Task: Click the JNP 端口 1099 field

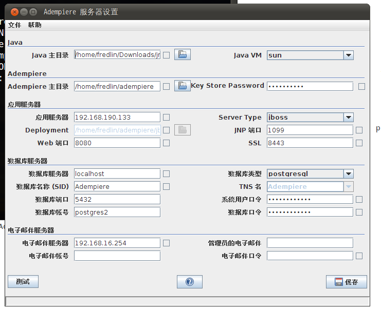Action: pos(310,130)
